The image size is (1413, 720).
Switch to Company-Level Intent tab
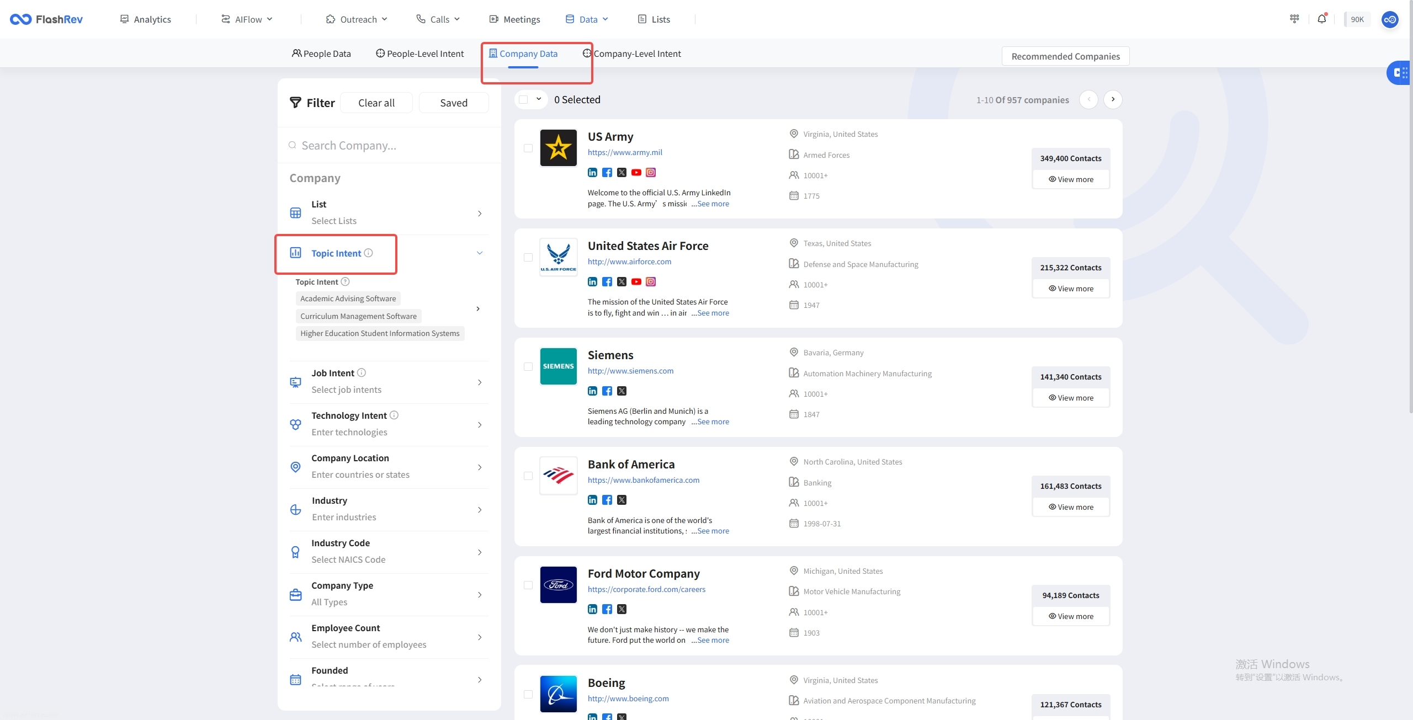pyautogui.click(x=632, y=54)
